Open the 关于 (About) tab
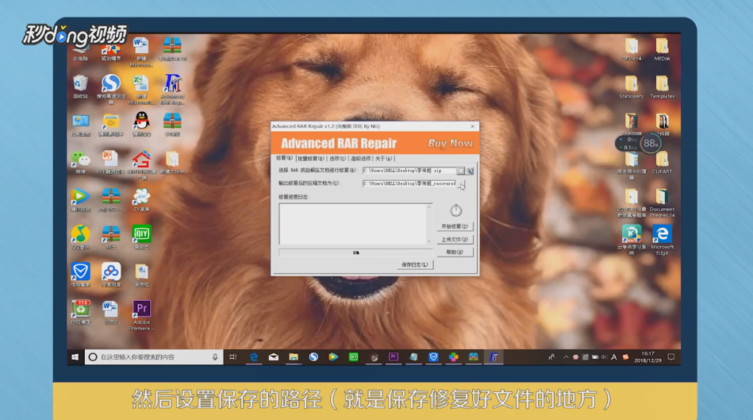This screenshot has width=753, height=420. (383, 159)
